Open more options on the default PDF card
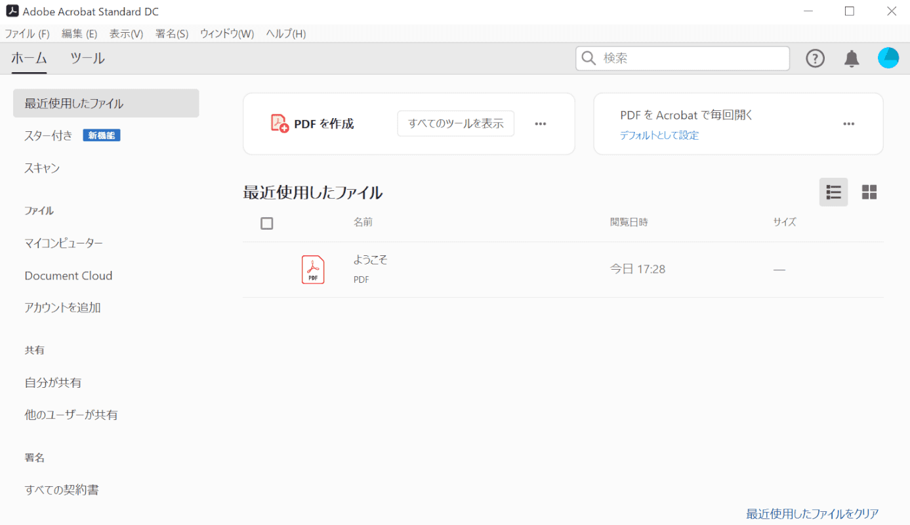This screenshot has height=525, width=910. (849, 123)
